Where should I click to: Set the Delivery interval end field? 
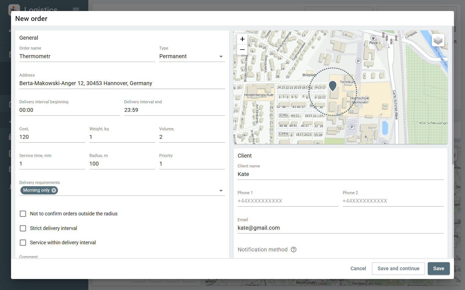pos(175,110)
